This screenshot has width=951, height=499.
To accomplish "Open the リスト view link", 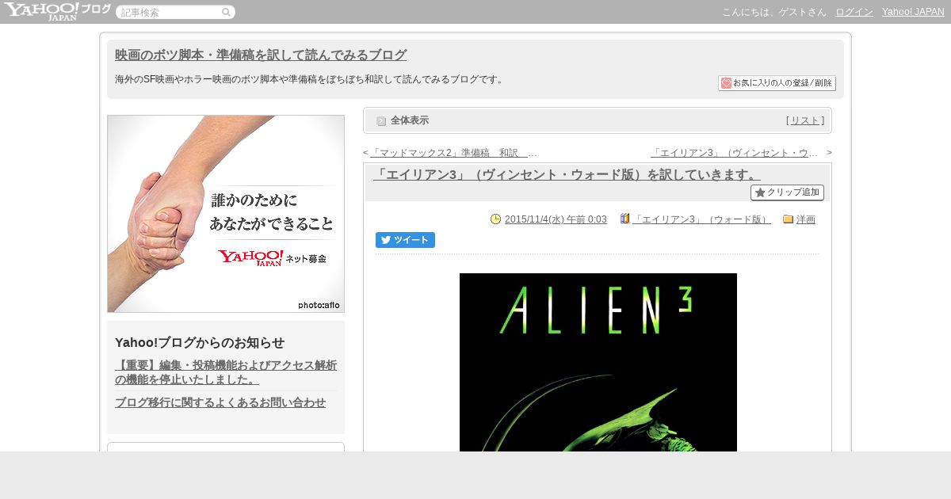I will (805, 120).
